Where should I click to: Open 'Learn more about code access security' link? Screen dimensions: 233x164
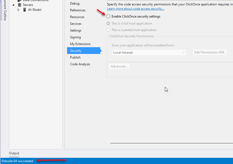point(136,9)
